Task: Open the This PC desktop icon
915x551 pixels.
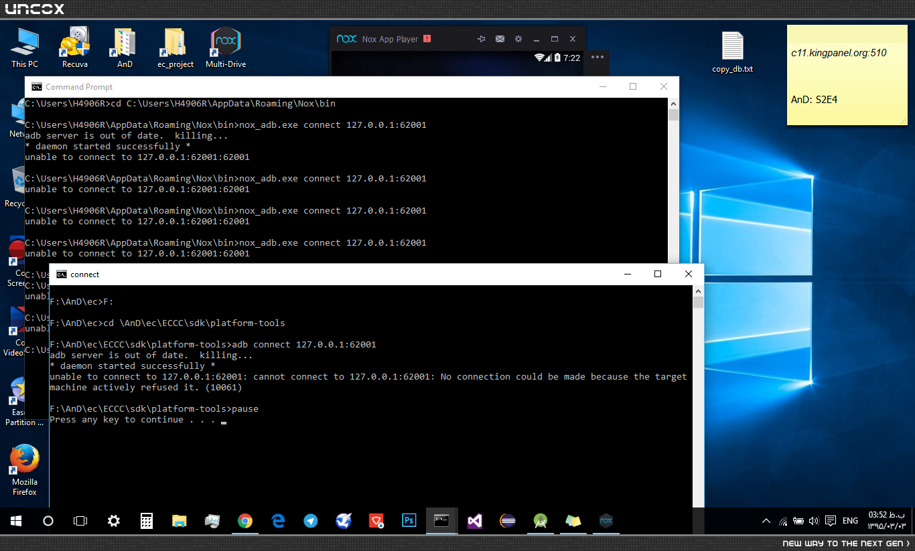Action: pos(25,48)
